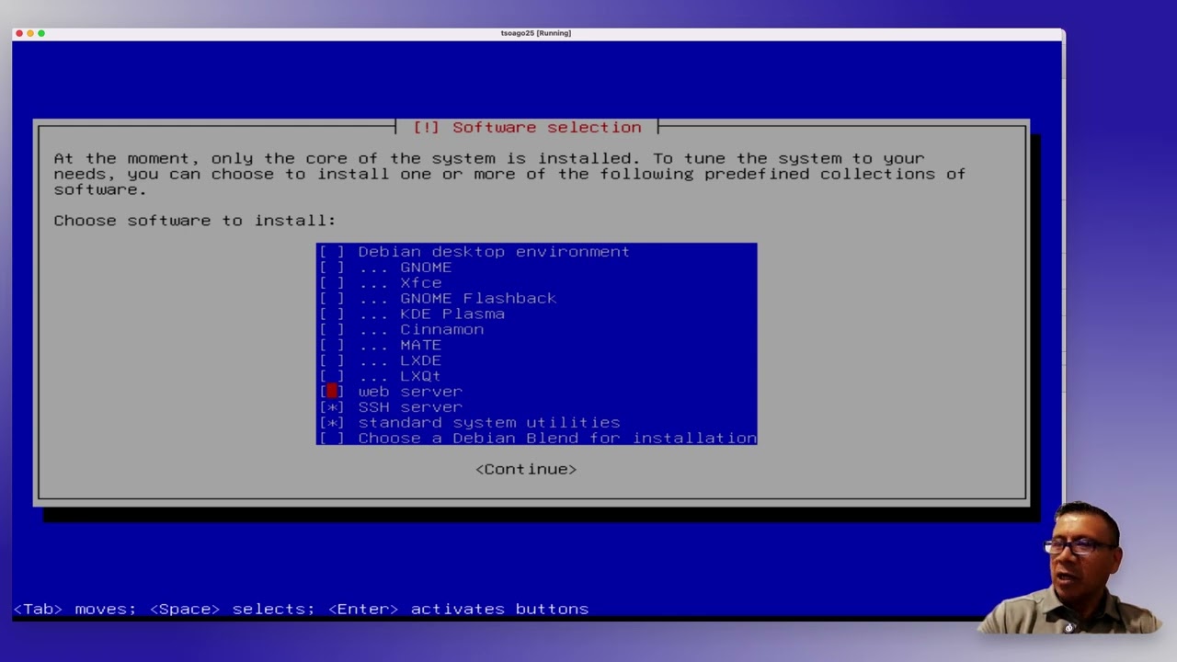Screen dimensions: 1177x662
Task: Toggle the highlighted web server checkbox
Action: (x=332, y=392)
